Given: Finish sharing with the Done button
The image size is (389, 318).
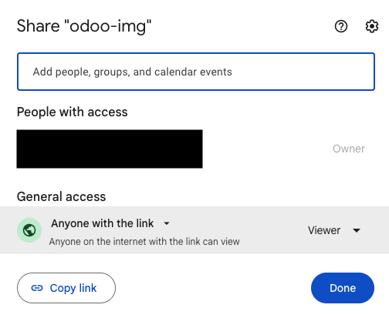Looking at the screenshot, I should [x=343, y=288].
